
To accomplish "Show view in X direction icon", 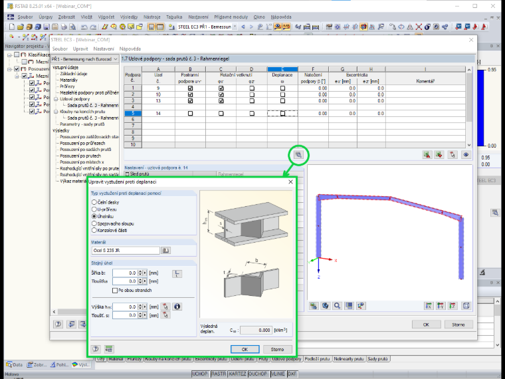I will click(429, 306).
